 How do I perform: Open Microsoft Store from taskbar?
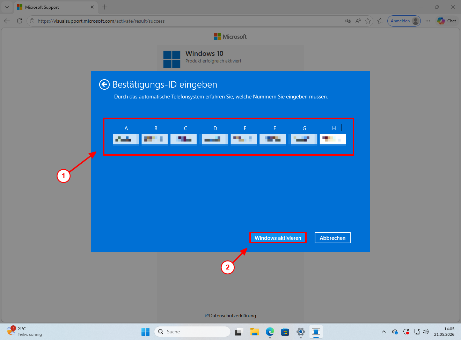[285, 332]
